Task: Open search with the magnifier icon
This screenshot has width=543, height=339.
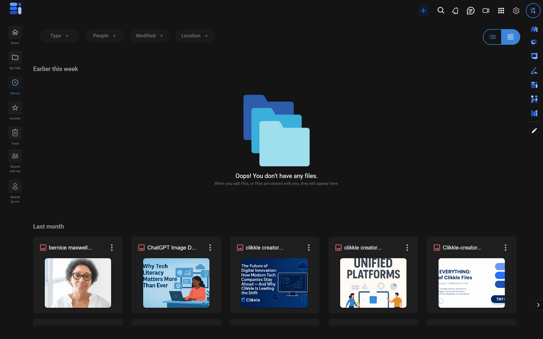Action: point(441,11)
